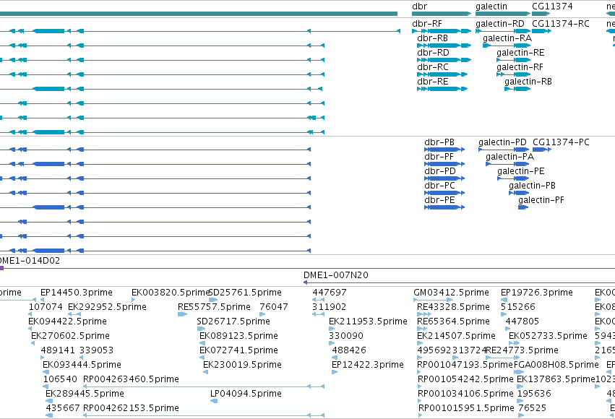Viewport: 615px width, 419px height.
Task: Select the RP004263460.5prime feature label
Action: point(131,380)
